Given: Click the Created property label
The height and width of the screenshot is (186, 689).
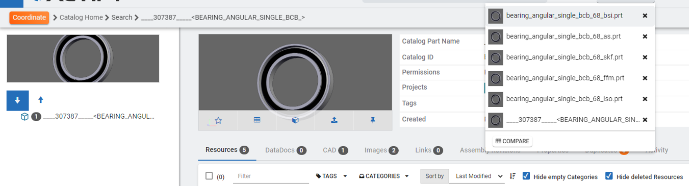Looking at the screenshot, I should pos(414,119).
